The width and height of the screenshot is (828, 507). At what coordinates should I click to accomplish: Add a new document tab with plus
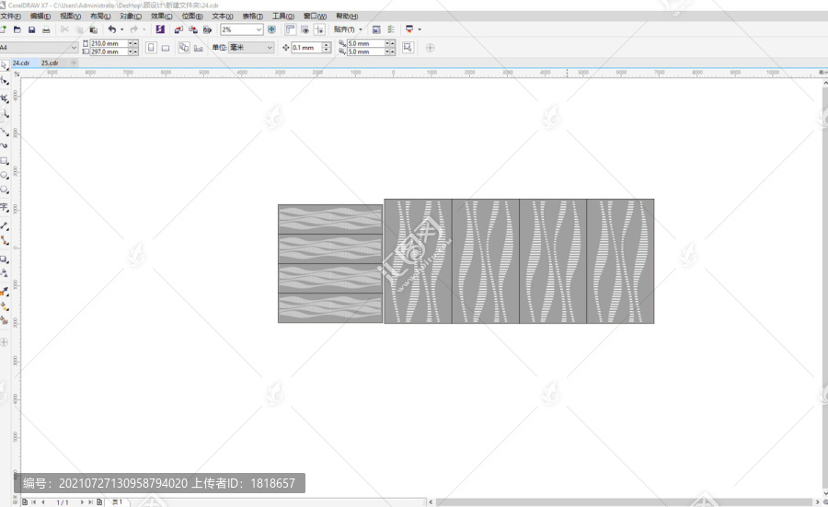[74, 63]
